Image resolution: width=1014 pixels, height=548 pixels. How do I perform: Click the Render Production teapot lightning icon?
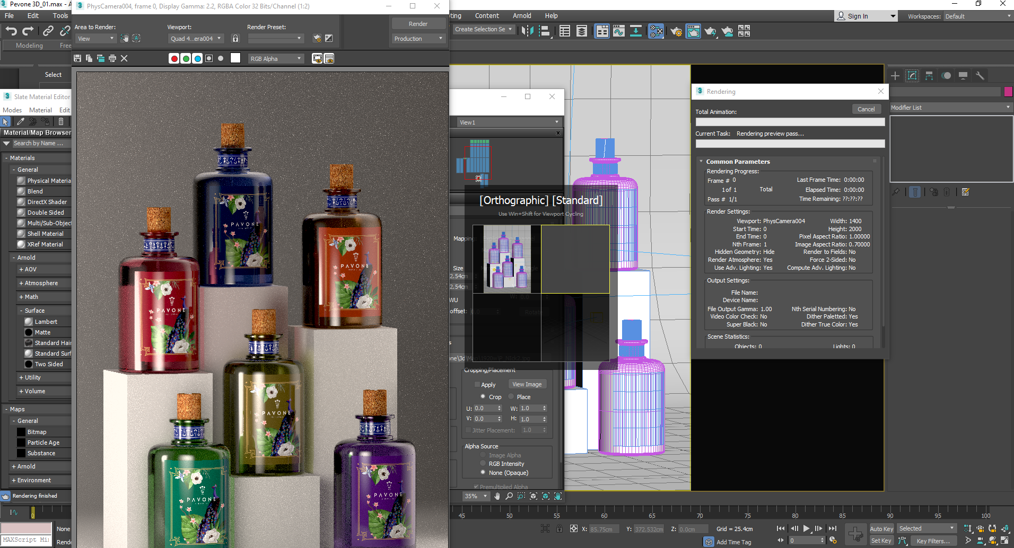click(x=710, y=32)
